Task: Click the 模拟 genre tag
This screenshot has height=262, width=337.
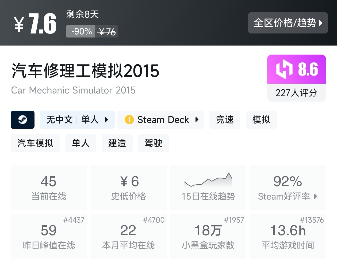Action: (x=261, y=120)
